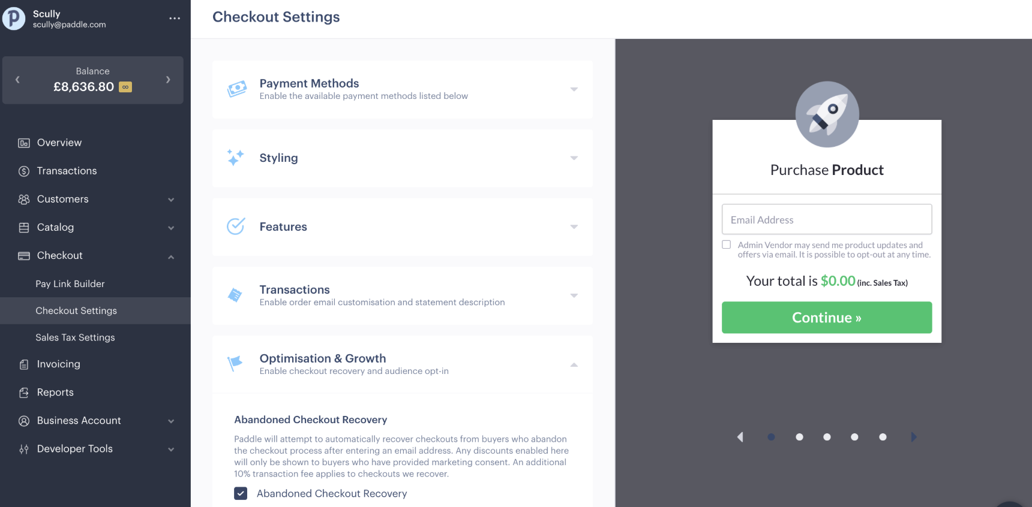Open Pay Link Builder page
This screenshot has width=1032, height=507.
pyautogui.click(x=70, y=284)
